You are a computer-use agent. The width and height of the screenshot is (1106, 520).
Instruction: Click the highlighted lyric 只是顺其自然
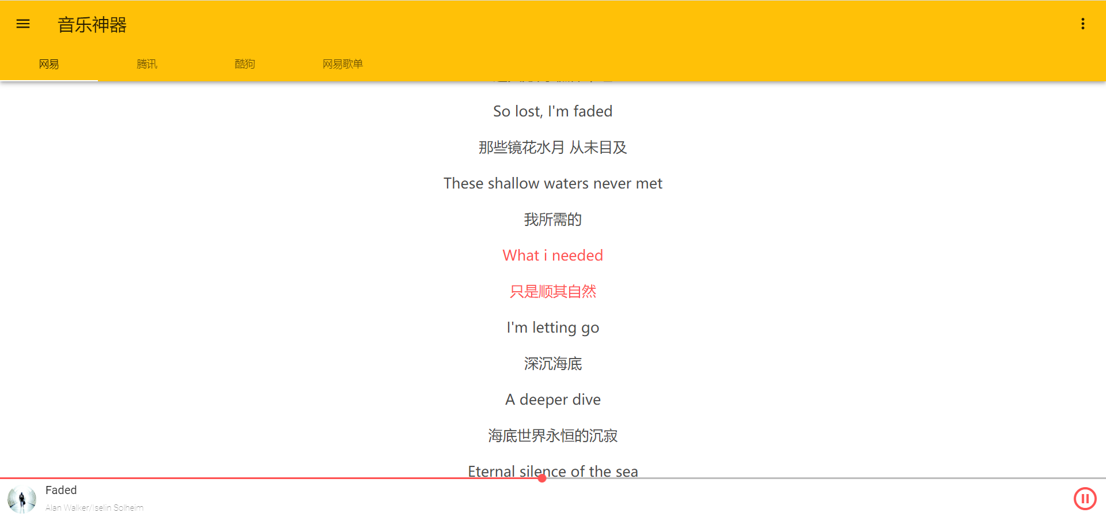[x=553, y=292]
